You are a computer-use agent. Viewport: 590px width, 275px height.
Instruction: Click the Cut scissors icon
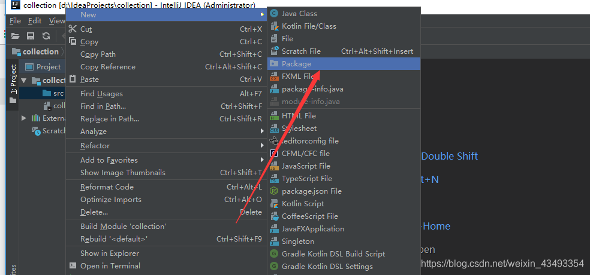pyautogui.click(x=73, y=29)
